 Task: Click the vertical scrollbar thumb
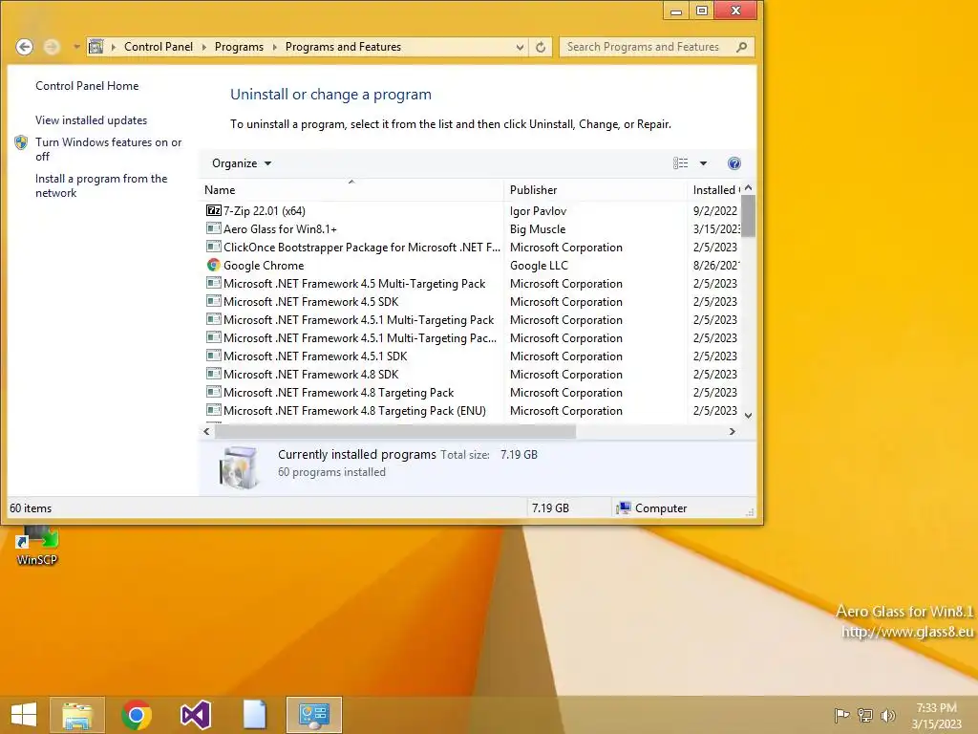coord(749,216)
